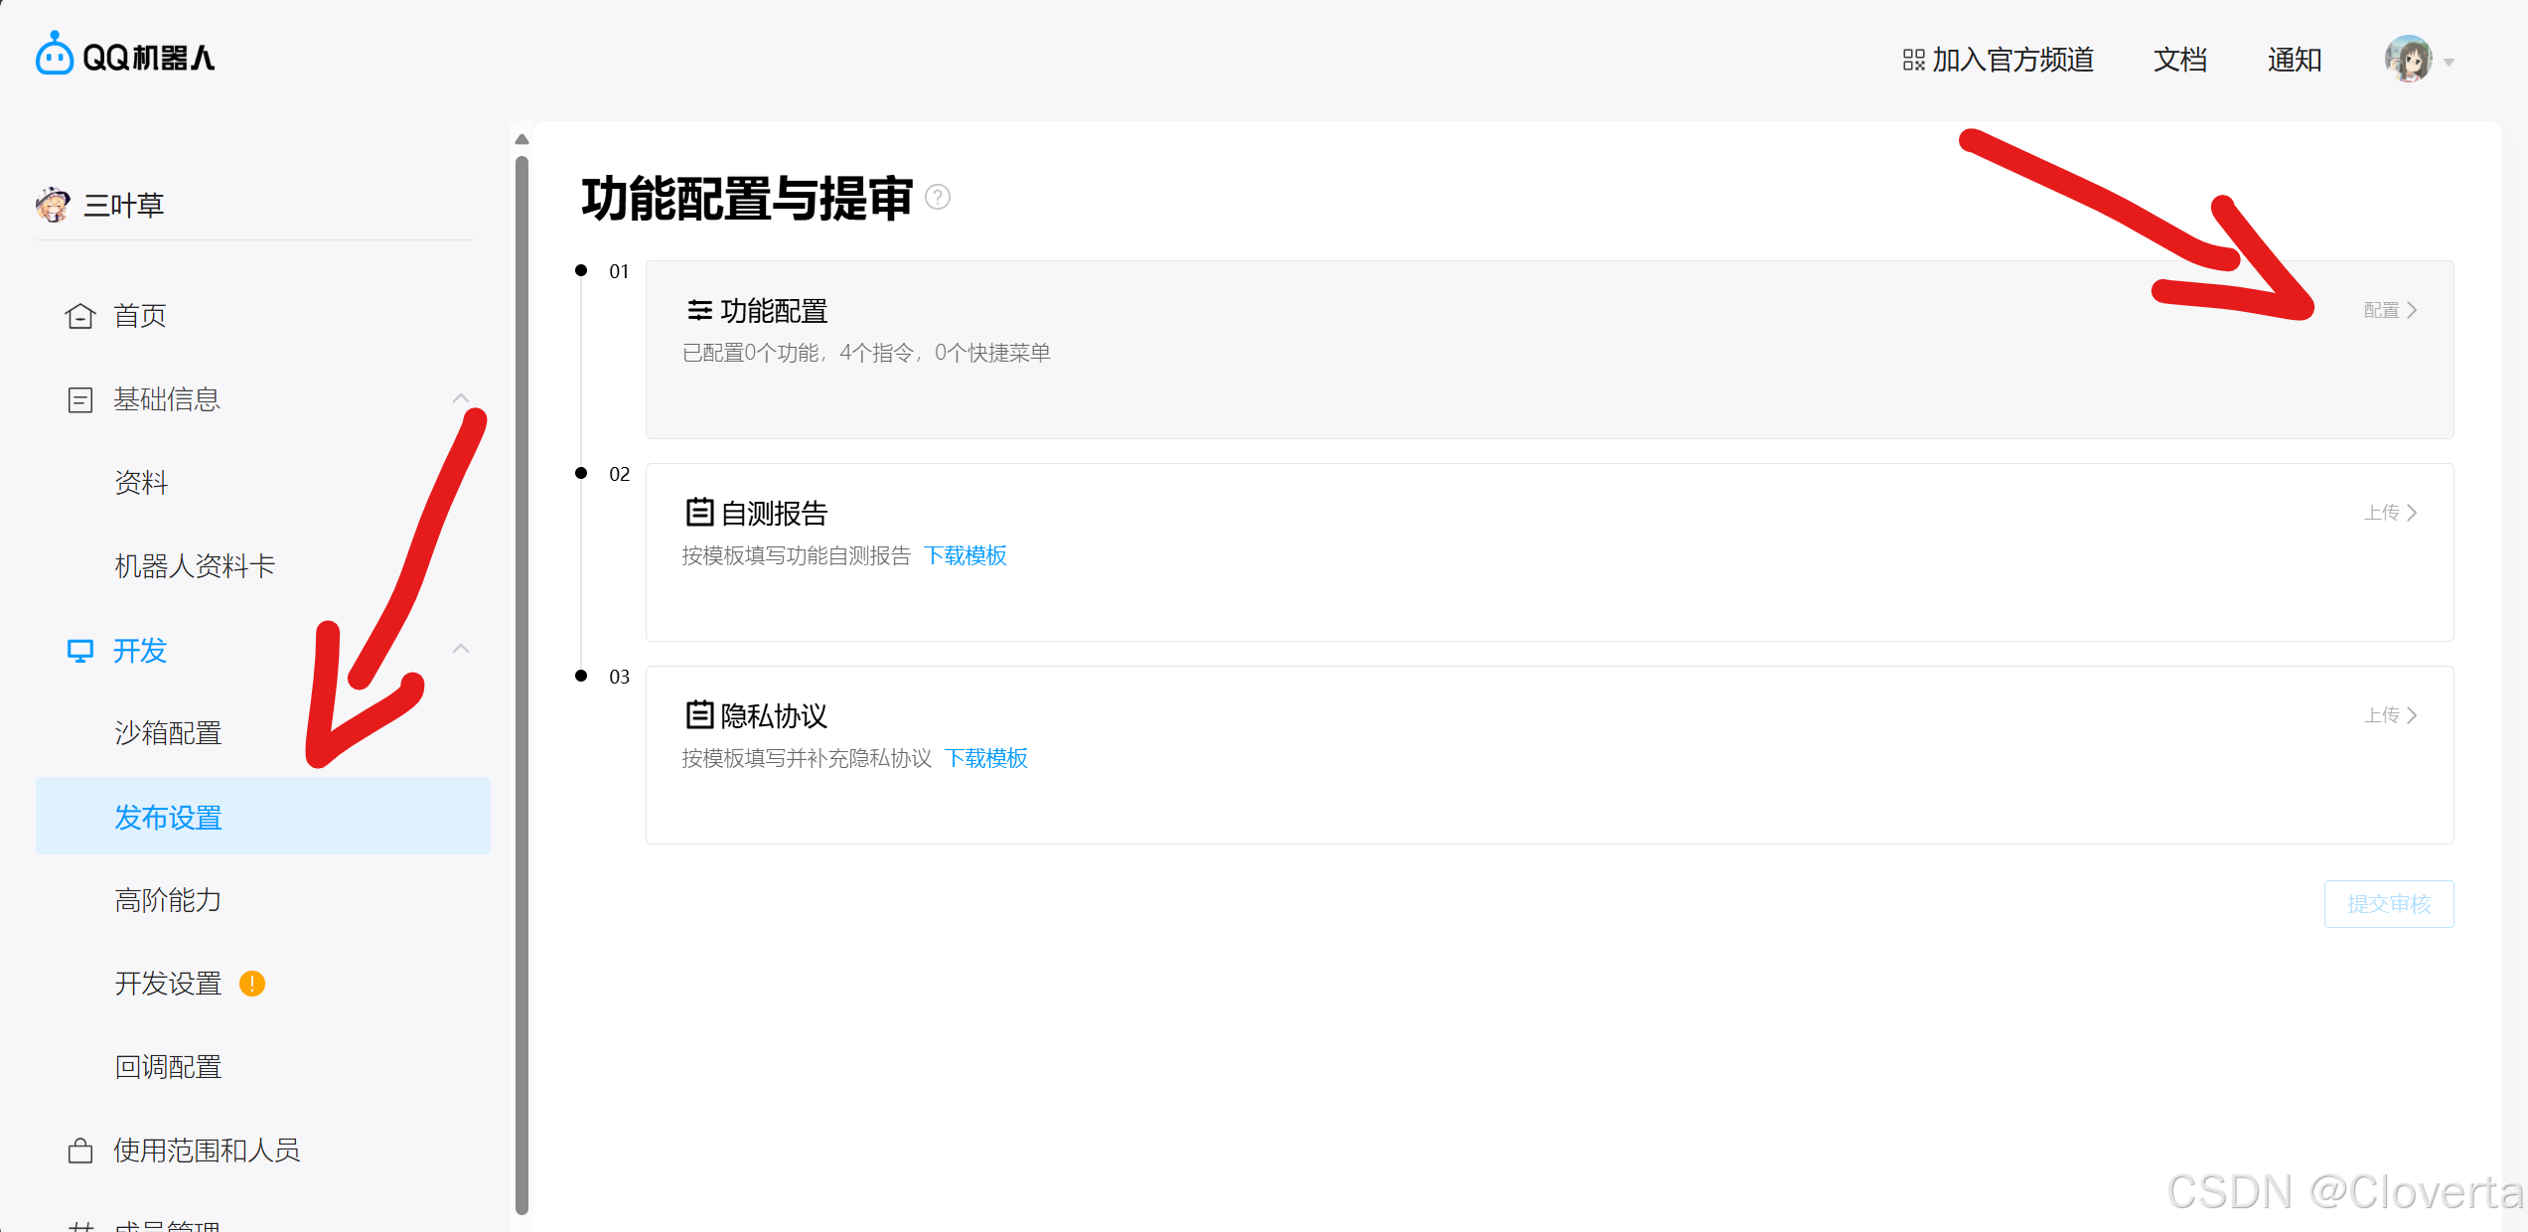Open the account dropdown arrow next to avatar

pyautogui.click(x=2450, y=63)
